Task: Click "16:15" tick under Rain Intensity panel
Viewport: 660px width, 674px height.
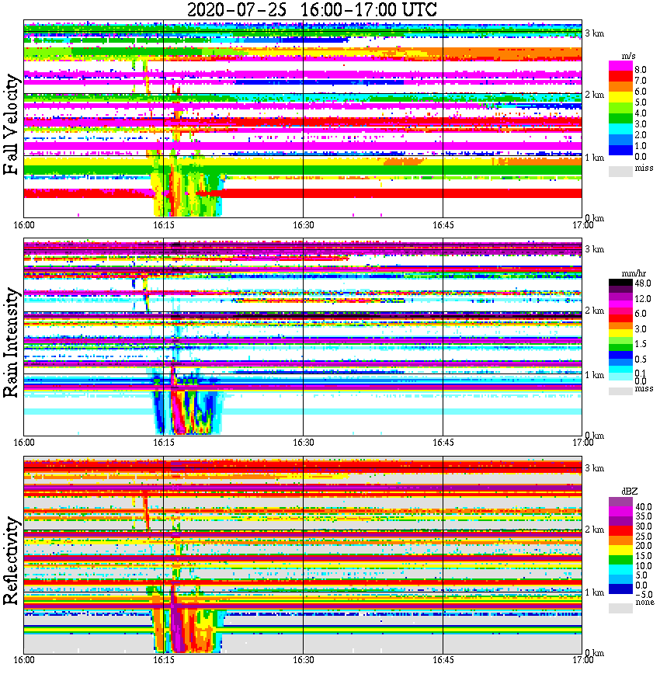Action: pos(163,443)
